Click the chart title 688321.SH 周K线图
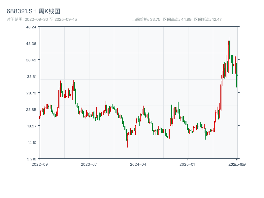Screen dimensions: 264x198 33,11
